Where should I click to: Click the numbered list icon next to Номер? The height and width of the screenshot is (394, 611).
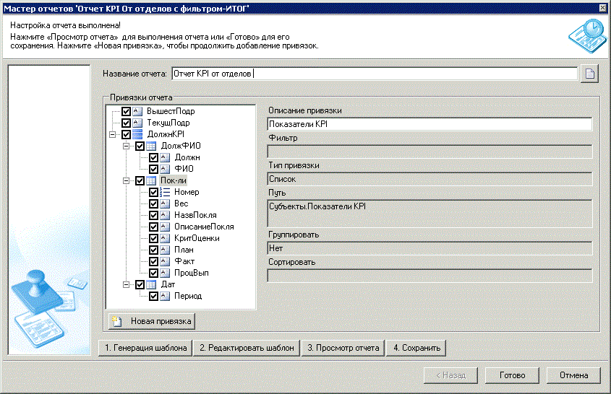(x=165, y=193)
